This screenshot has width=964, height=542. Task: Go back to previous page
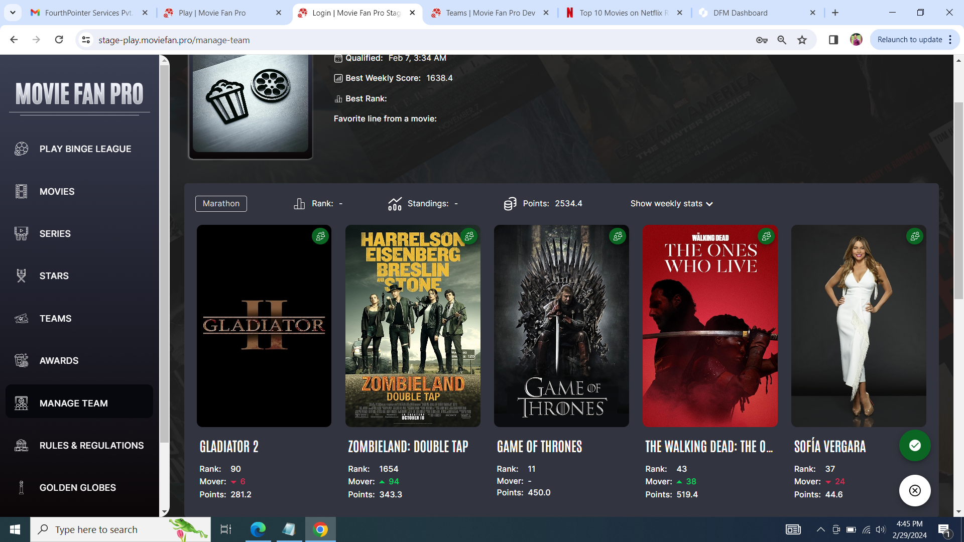point(14,40)
